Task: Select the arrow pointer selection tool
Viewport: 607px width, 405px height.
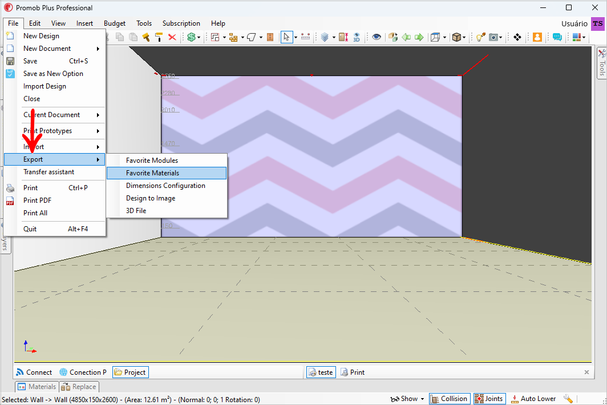Action: (x=286, y=37)
